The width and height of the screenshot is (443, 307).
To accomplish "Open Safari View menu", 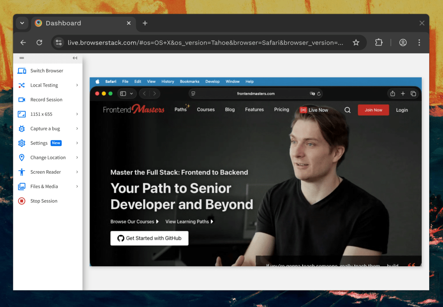I will [x=151, y=81].
